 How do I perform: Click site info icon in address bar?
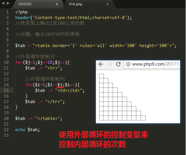128,64
